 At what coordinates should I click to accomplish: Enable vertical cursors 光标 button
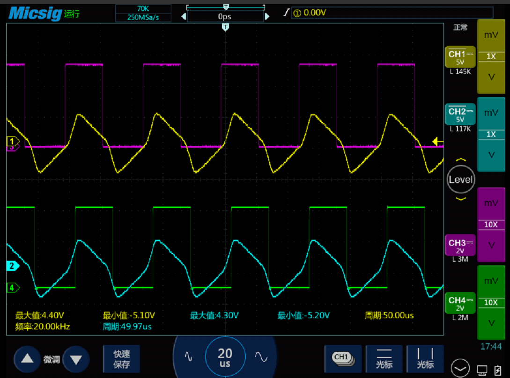coord(425,359)
